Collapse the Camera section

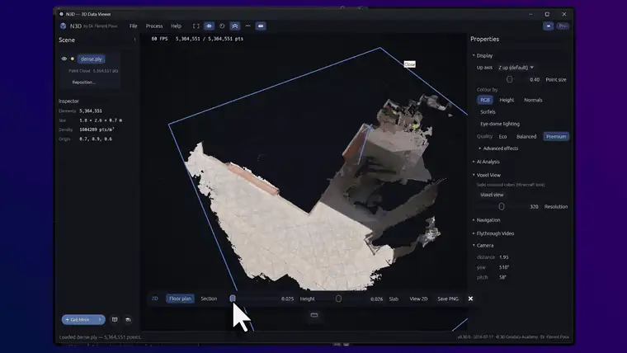[x=483, y=246]
